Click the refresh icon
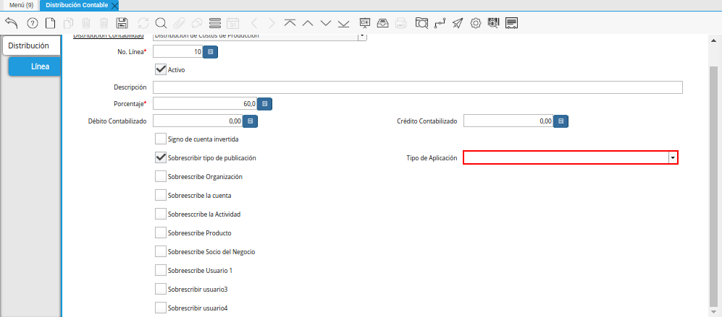The image size is (722, 317). pos(143,23)
